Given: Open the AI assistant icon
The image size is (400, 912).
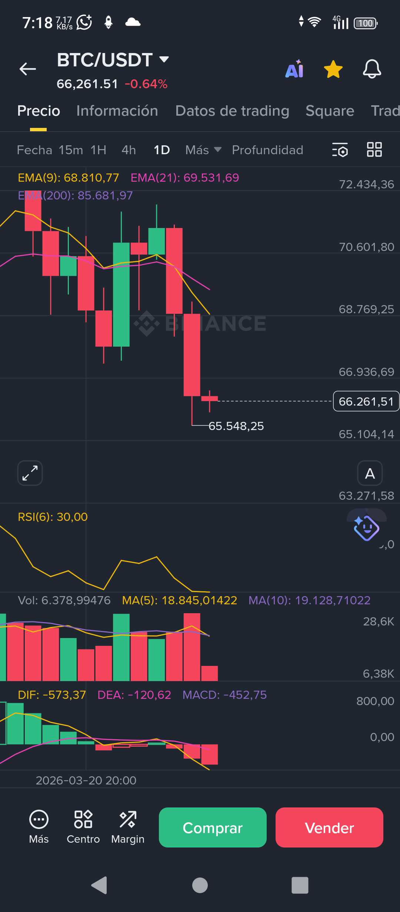Looking at the screenshot, I should pyautogui.click(x=294, y=69).
